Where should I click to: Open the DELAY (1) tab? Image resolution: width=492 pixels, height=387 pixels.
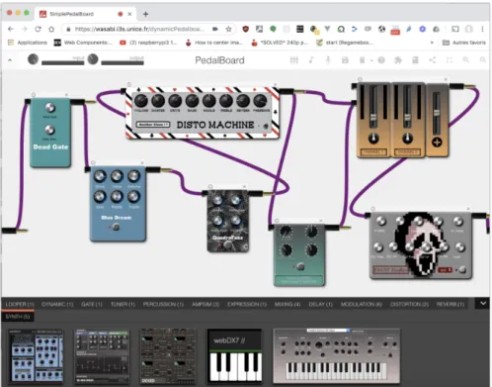point(320,304)
